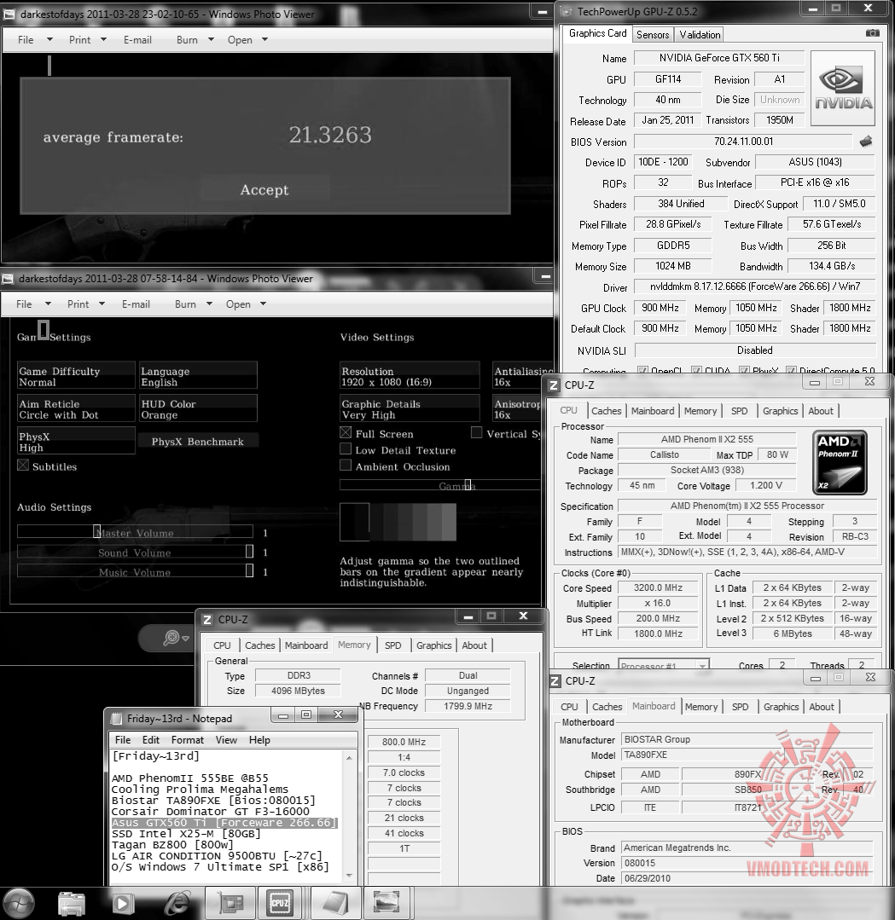Open the About tab in CPU-Z processor window
This screenshot has height=920, width=895.
click(x=821, y=411)
